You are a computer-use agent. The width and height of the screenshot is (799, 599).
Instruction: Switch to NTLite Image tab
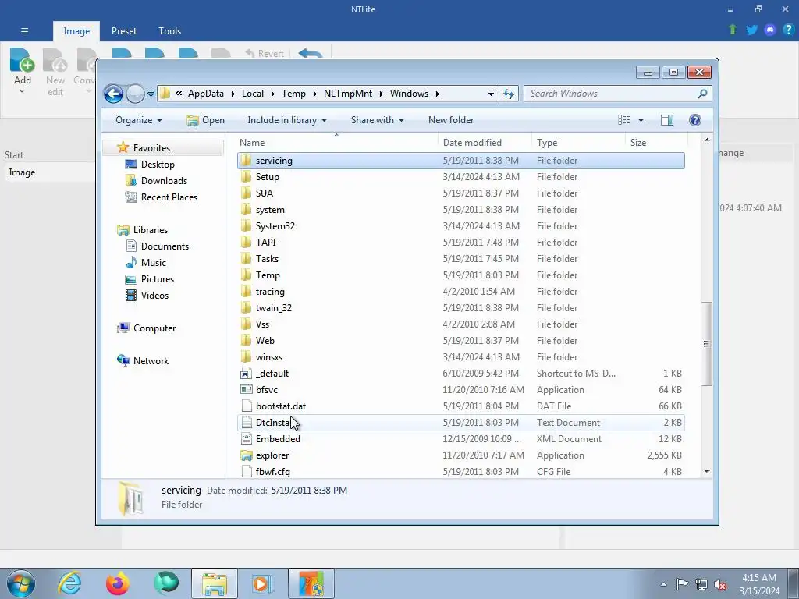pos(76,31)
